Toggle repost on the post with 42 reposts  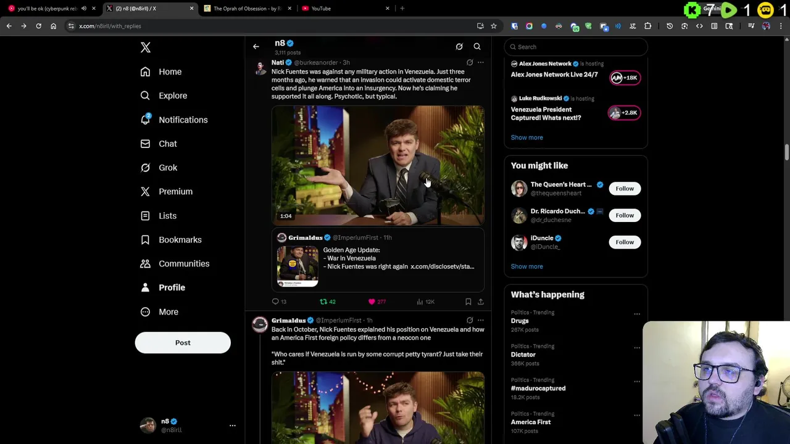pyautogui.click(x=327, y=302)
